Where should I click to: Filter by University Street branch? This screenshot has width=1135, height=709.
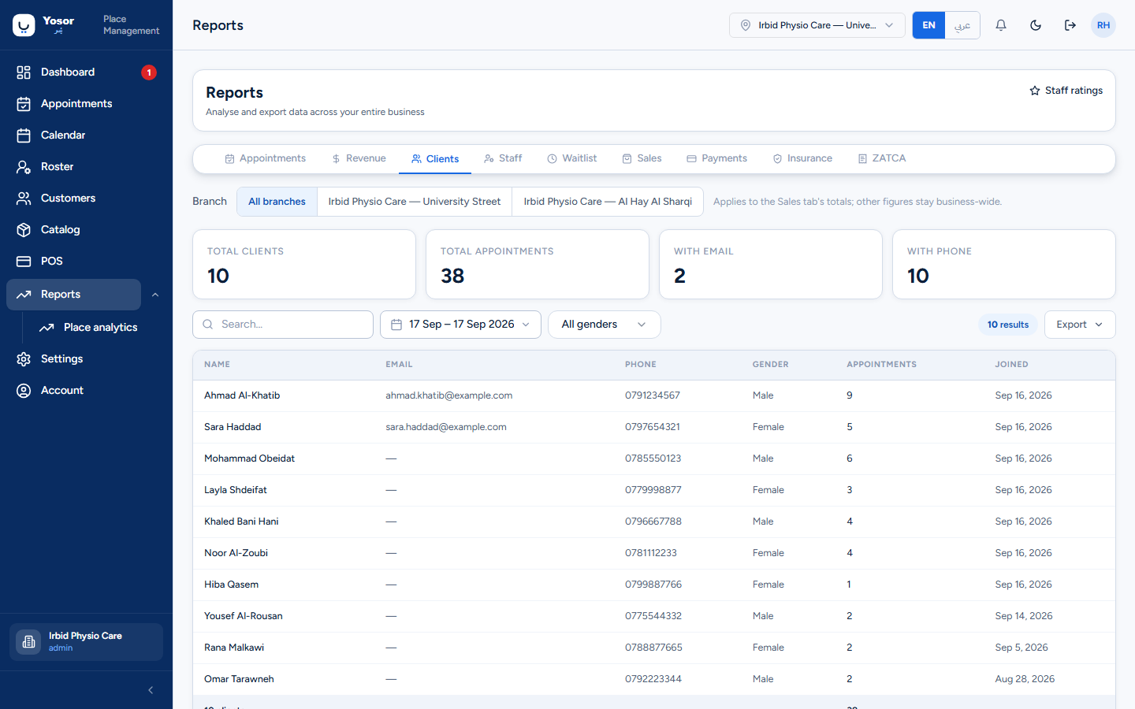[x=415, y=202]
